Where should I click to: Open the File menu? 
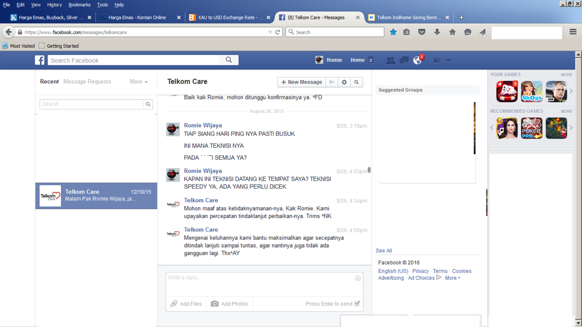6,5
